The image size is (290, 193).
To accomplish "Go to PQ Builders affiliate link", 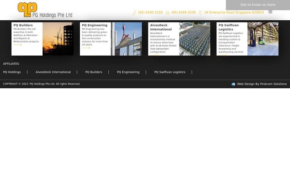I will pyautogui.click(x=94, y=72).
